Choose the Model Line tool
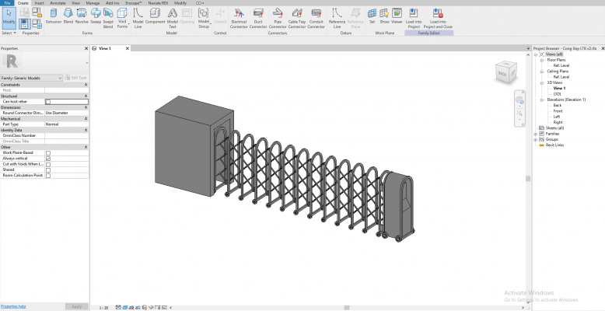 (138, 16)
